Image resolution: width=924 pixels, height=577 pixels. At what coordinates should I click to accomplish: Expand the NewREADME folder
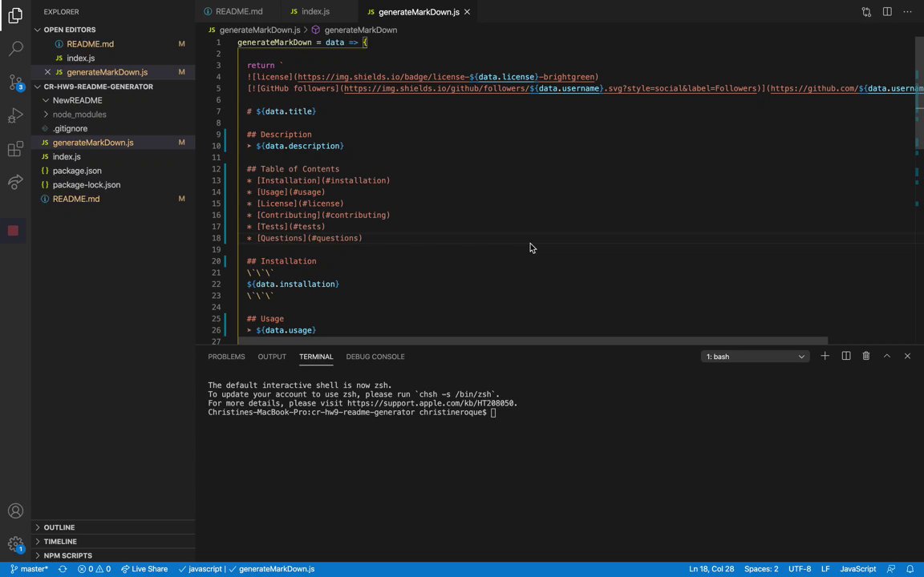pyautogui.click(x=77, y=100)
